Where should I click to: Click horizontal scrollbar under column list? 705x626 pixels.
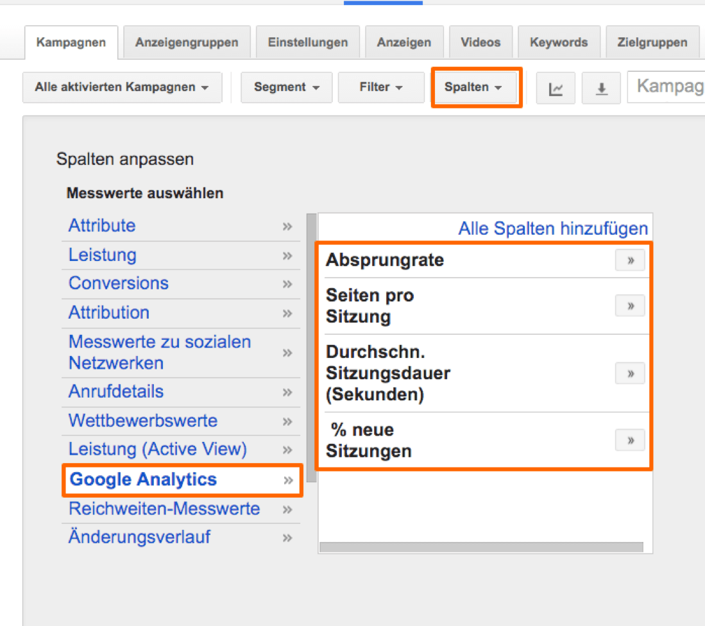click(481, 547)
